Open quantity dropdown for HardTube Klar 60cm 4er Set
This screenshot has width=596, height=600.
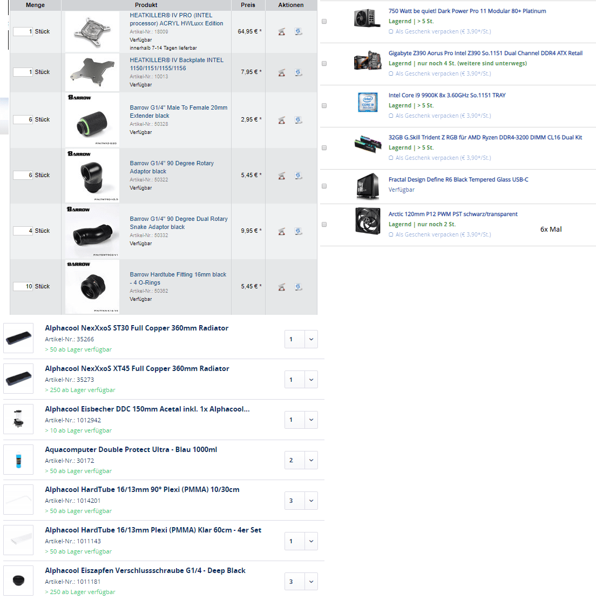coord(311,541)
